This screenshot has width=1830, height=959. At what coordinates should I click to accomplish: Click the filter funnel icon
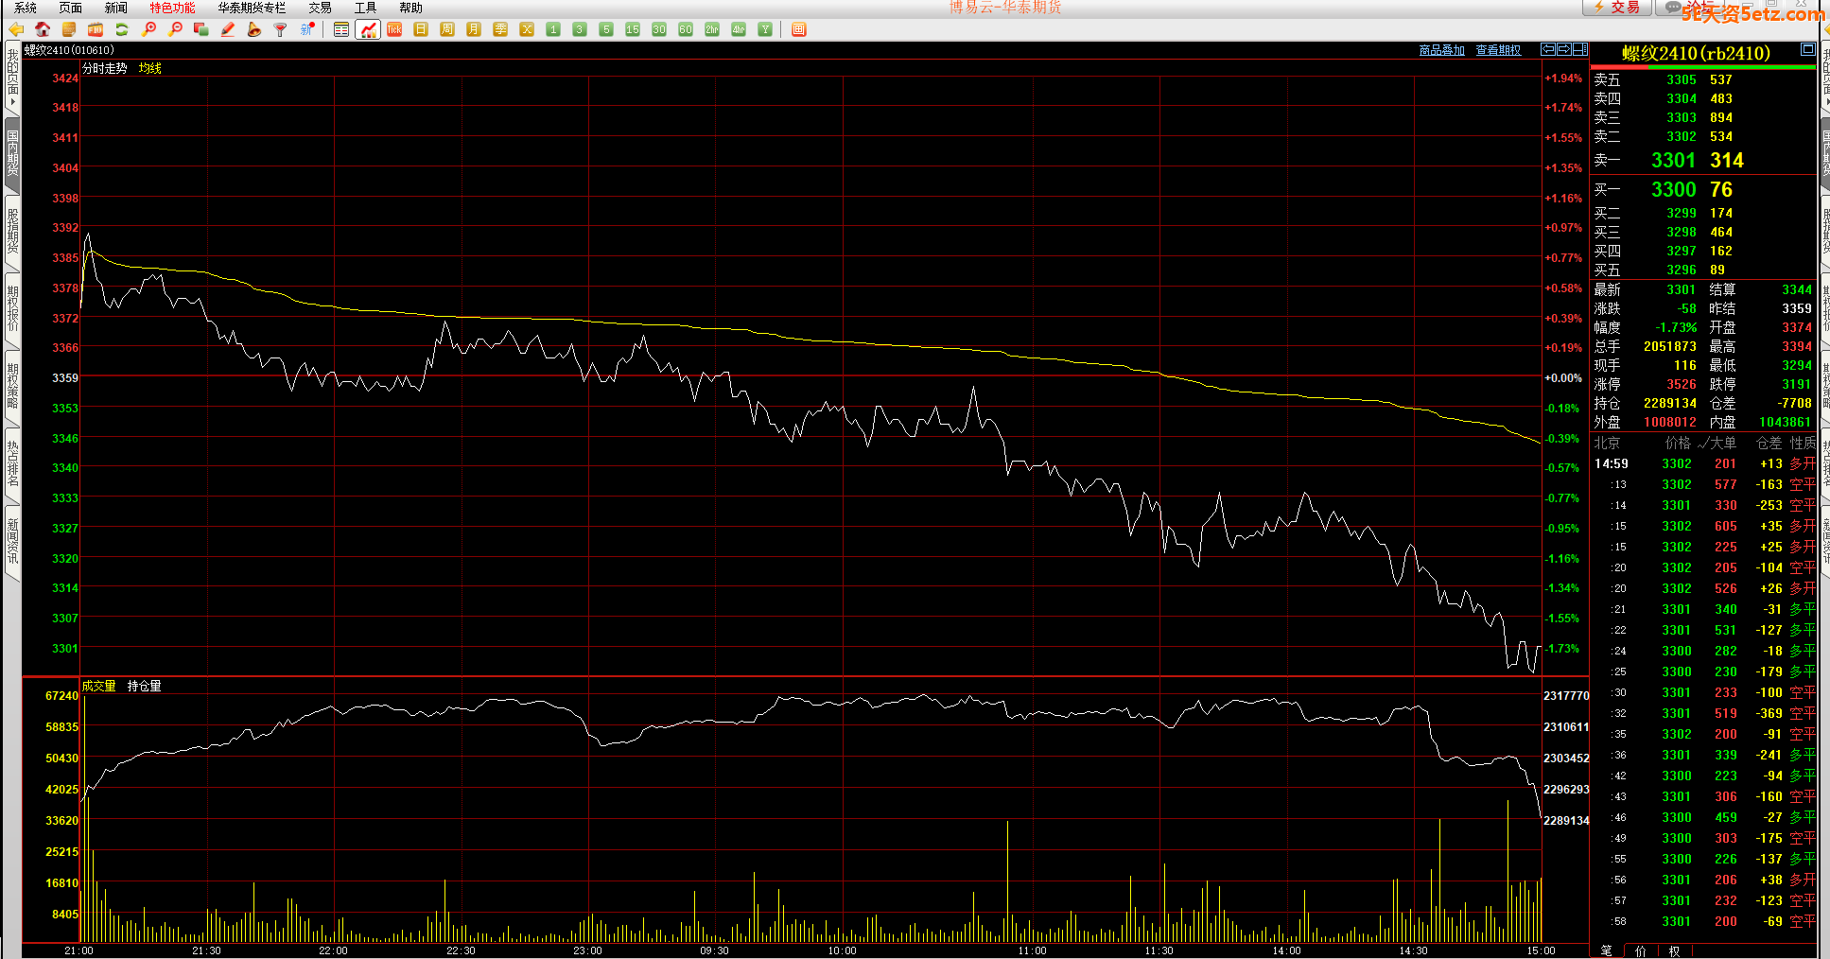point(280,30)
